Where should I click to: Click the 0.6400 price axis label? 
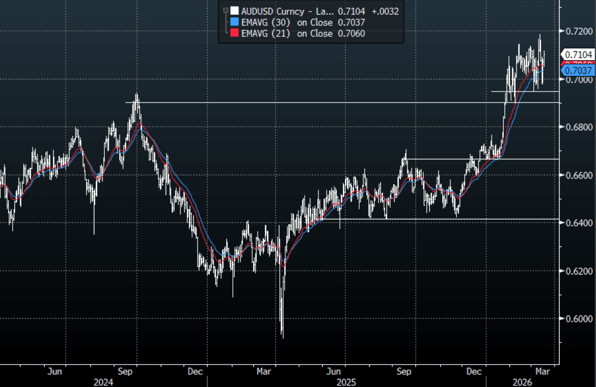click(577, 223)
